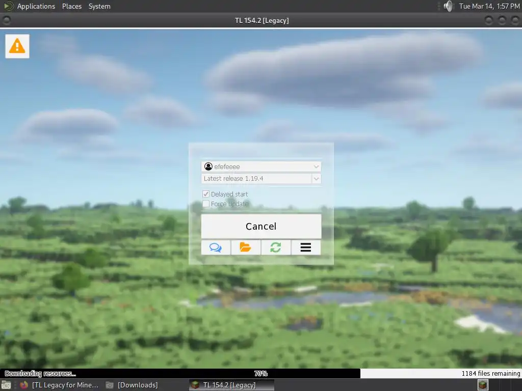Click the 1184 files remaining text
522x391 pixels.
490,373
